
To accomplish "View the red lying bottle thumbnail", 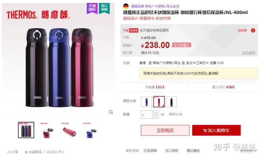I will click(70, 130).
